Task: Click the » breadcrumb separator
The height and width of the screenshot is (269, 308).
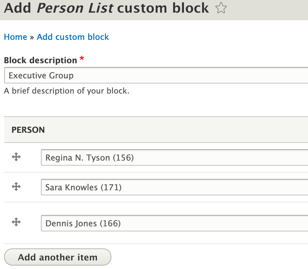Action: coord(32,37)
